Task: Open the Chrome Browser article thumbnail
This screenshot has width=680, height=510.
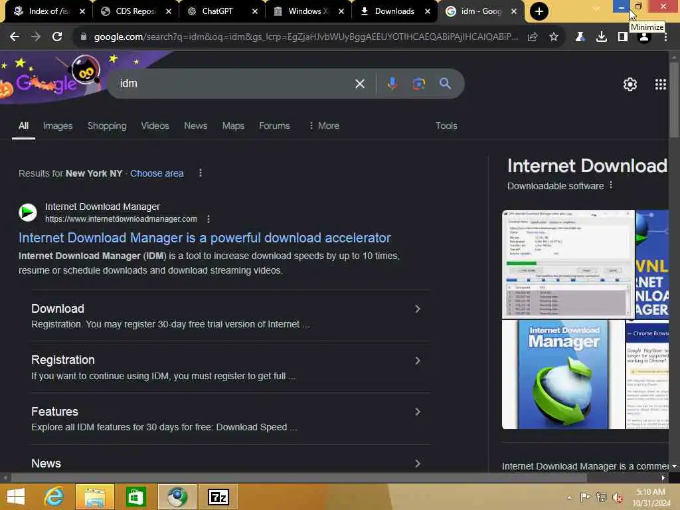Action: [x=647, y=375]
